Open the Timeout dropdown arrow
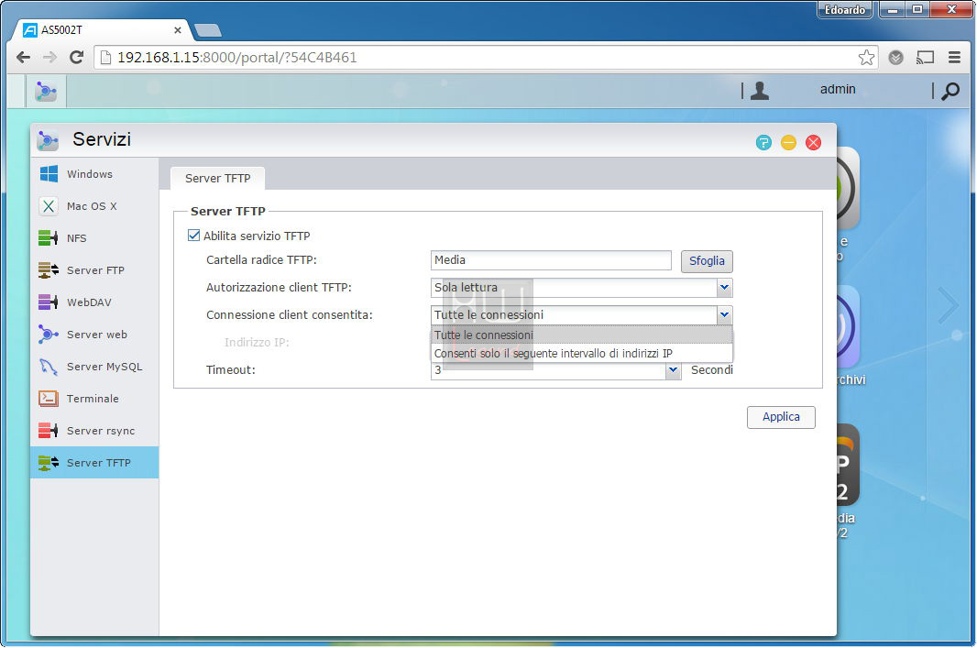The image size is (977, 648). 673,370
